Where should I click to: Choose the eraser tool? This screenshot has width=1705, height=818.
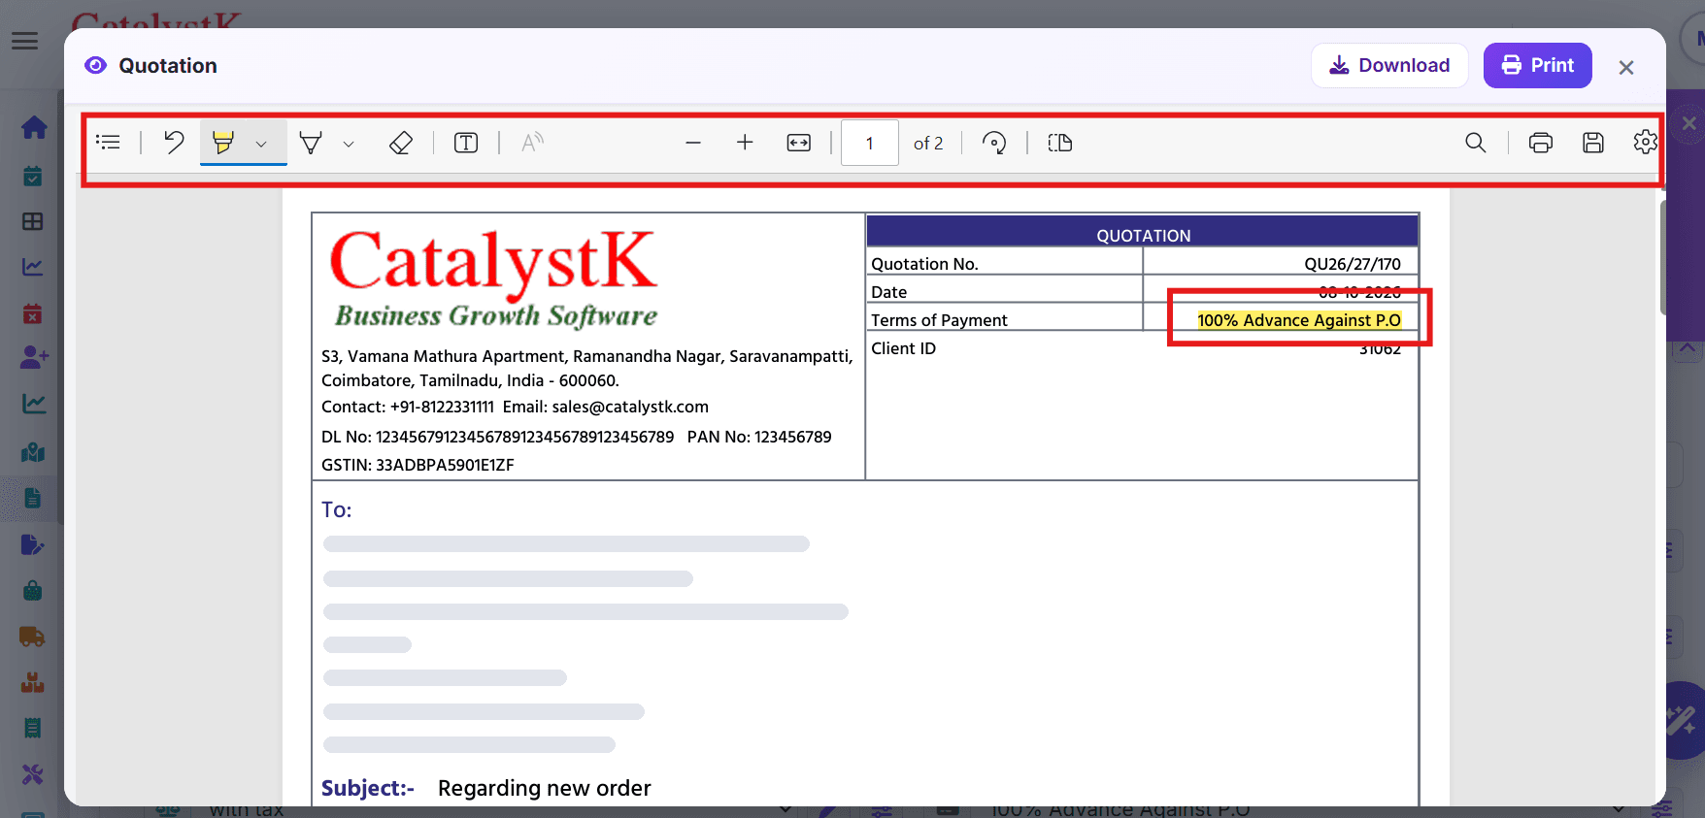[x=401, y=143]
